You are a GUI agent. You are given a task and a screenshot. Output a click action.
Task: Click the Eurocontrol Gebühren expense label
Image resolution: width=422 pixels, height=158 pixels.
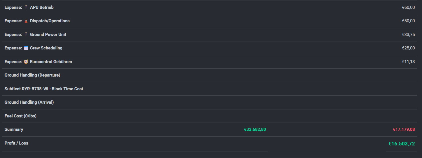tap(51, 62)
